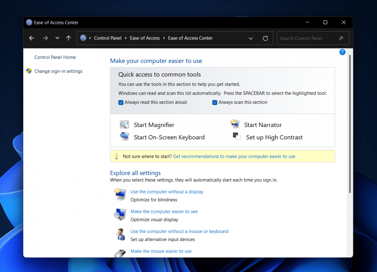Click the Set up High Contrast icon
Viewport: 377px width, 272px height.
(236, 136)
